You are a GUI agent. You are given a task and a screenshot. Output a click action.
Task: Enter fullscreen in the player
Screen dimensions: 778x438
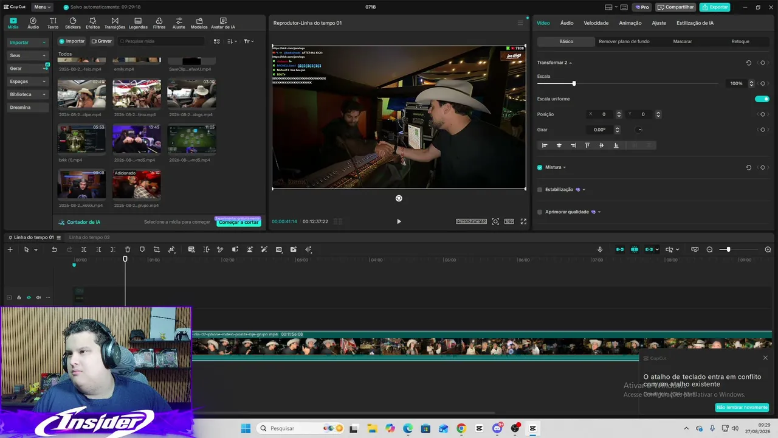(x=523, y=221)
